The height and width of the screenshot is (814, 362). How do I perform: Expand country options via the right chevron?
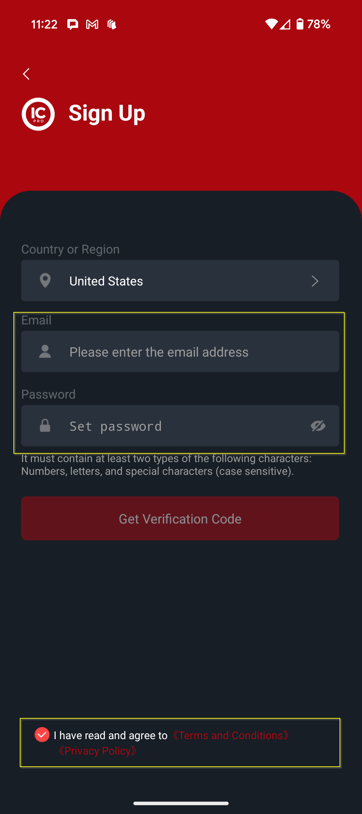(314, 281)
